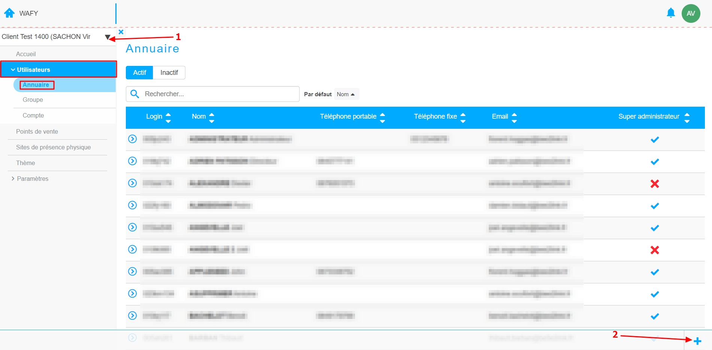
Task: Click the sixth row red cross
Action: point(655,250)
